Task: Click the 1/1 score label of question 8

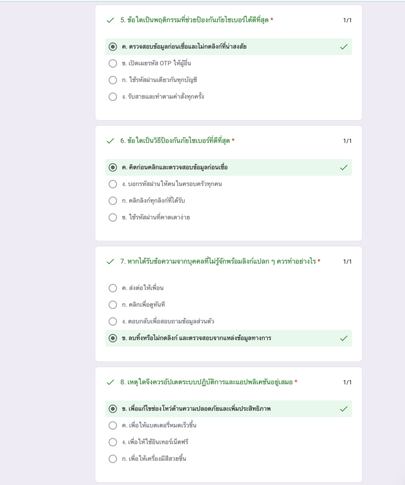Action: (x=347, y=382)
